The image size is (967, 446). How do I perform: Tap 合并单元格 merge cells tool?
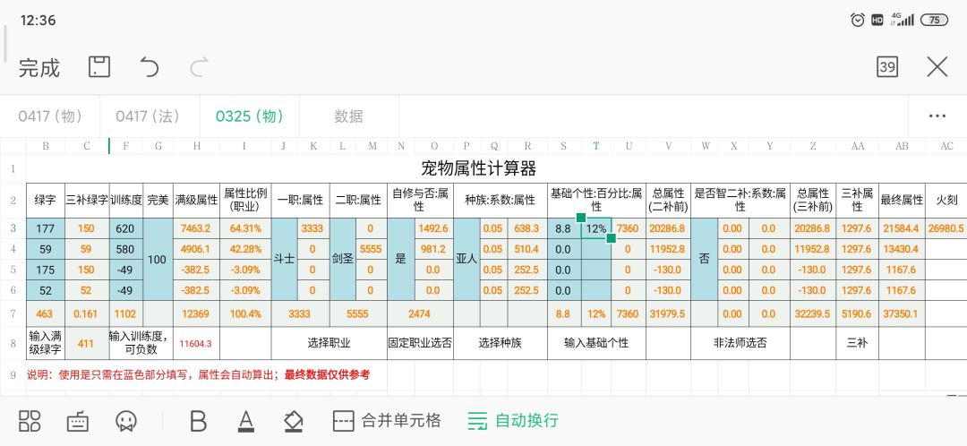pos(387,421)
